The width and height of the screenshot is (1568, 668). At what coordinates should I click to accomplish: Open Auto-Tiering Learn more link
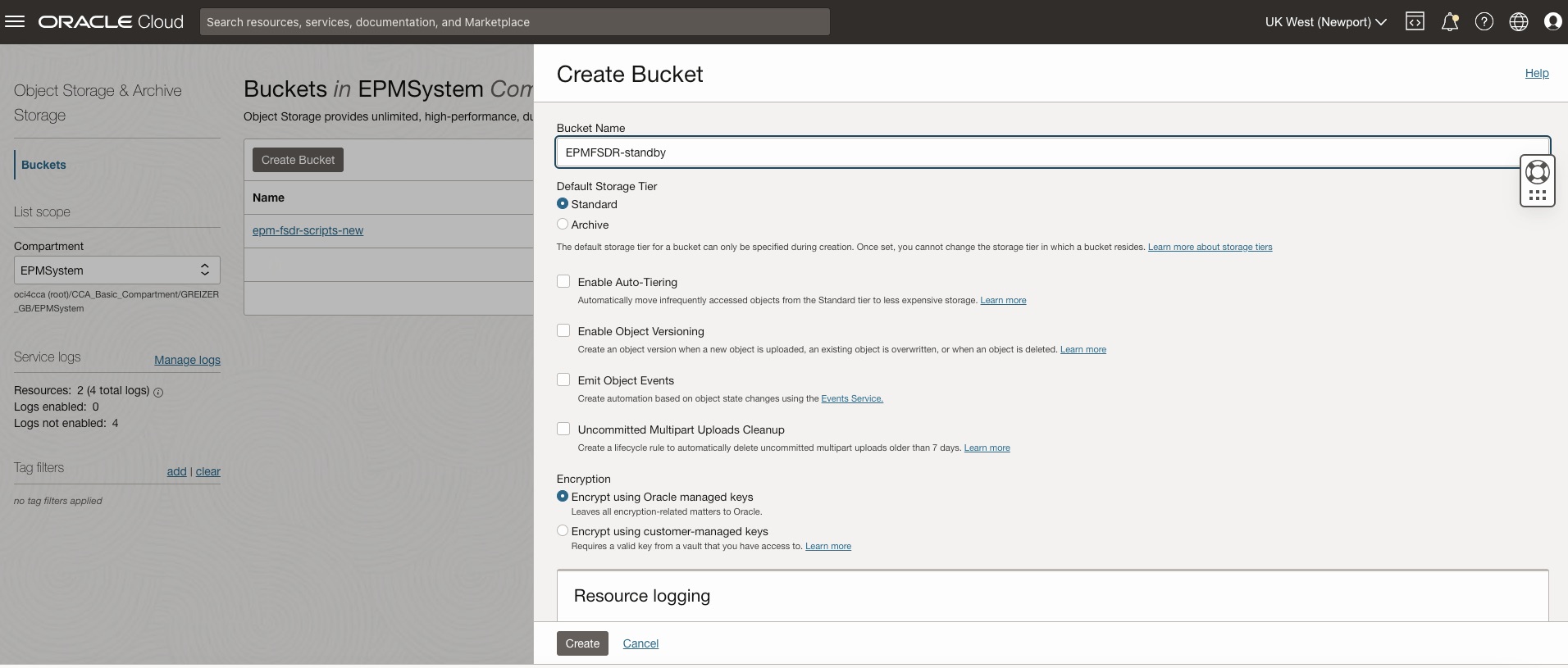(x=1003, y=300)
